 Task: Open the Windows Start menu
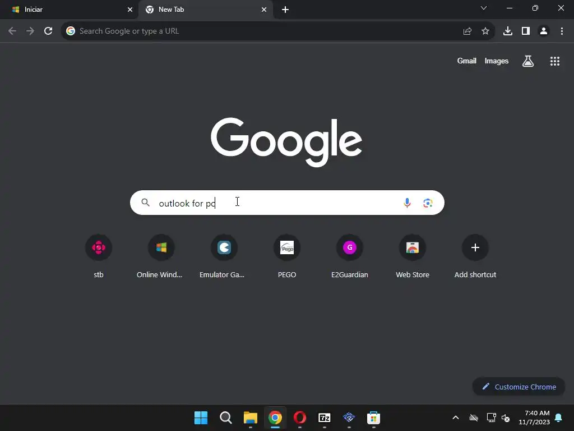(201, 418)
